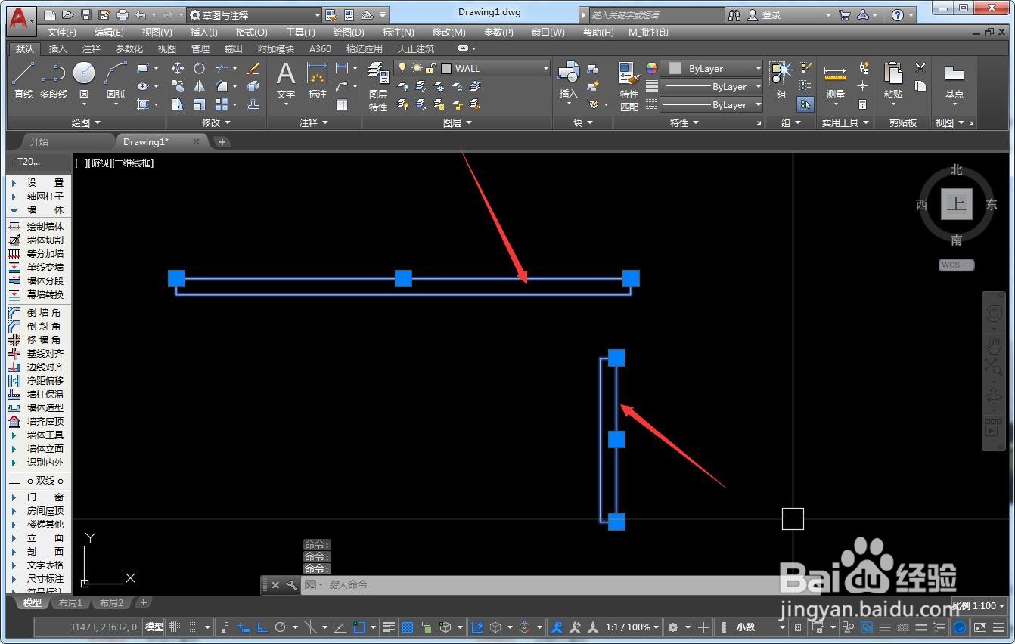This screenshot has height=644, width=1015.
Task: Click the Text (文字) tool icon
Action: coord(285,74)
